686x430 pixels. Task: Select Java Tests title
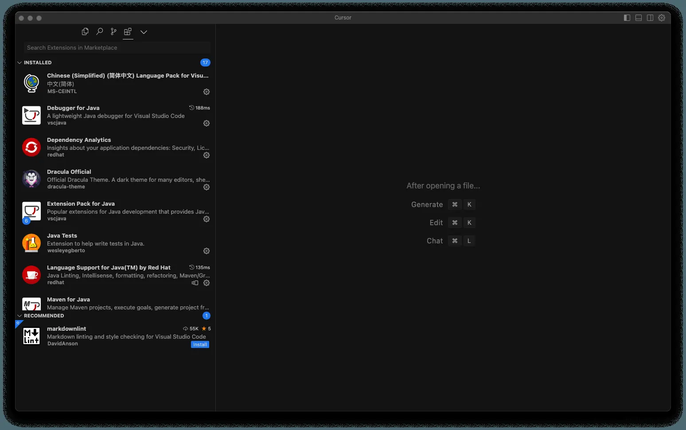[x=62, y=235]
